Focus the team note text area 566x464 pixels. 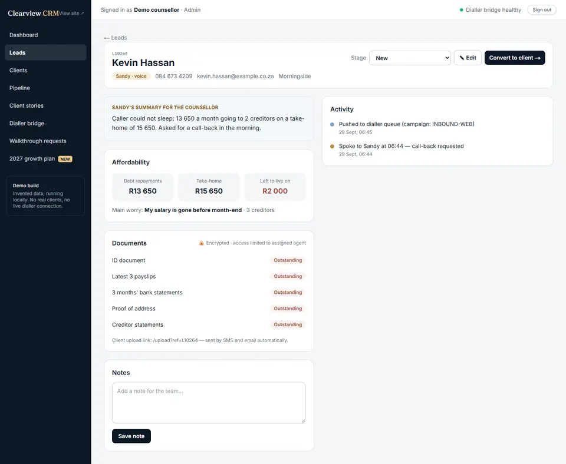click(x=209, y=403)
